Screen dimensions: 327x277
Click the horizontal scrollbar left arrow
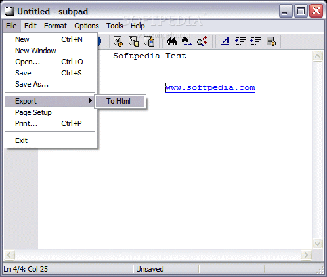9,255
